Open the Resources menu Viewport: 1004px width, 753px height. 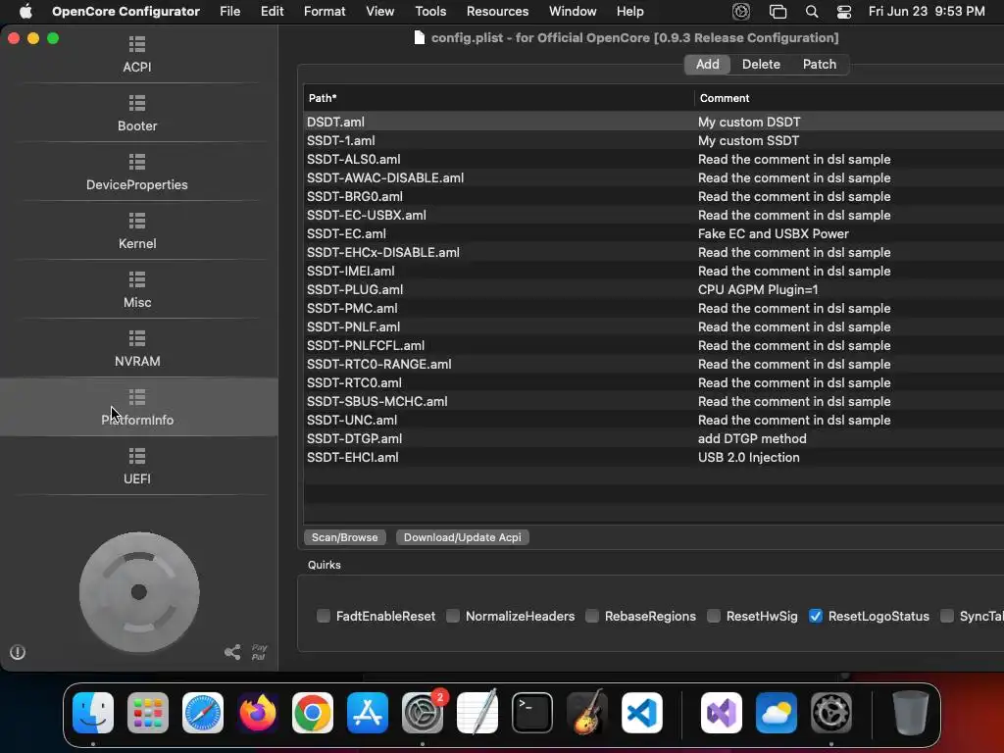click(x=497, y=12)
